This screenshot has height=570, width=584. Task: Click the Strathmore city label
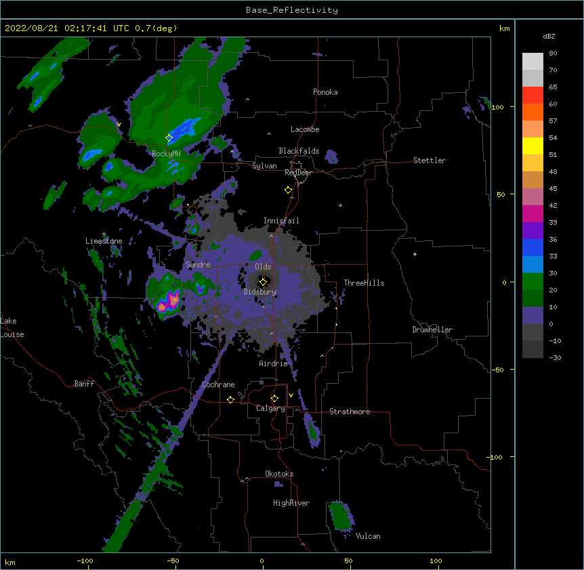[x=350, y=412]
